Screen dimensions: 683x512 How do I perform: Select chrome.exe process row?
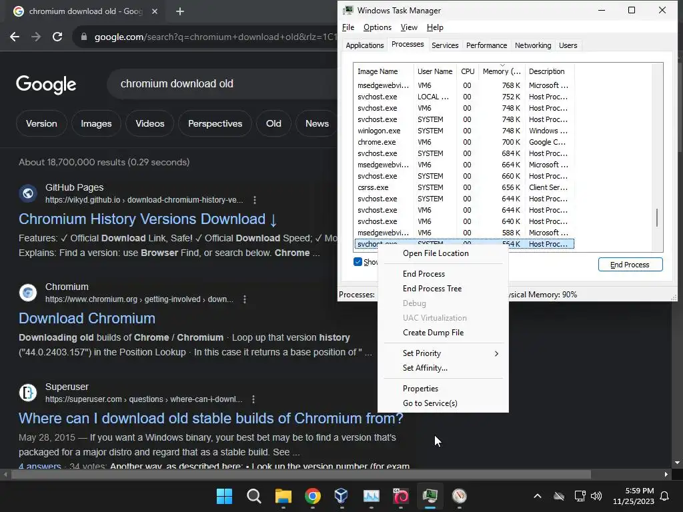464,142
